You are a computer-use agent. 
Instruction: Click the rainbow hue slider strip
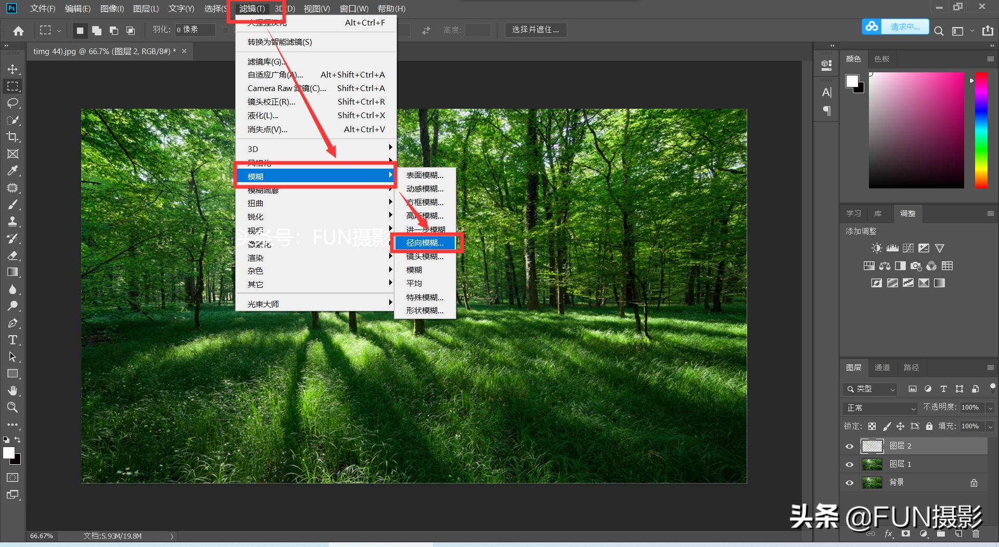click(981, 130)
